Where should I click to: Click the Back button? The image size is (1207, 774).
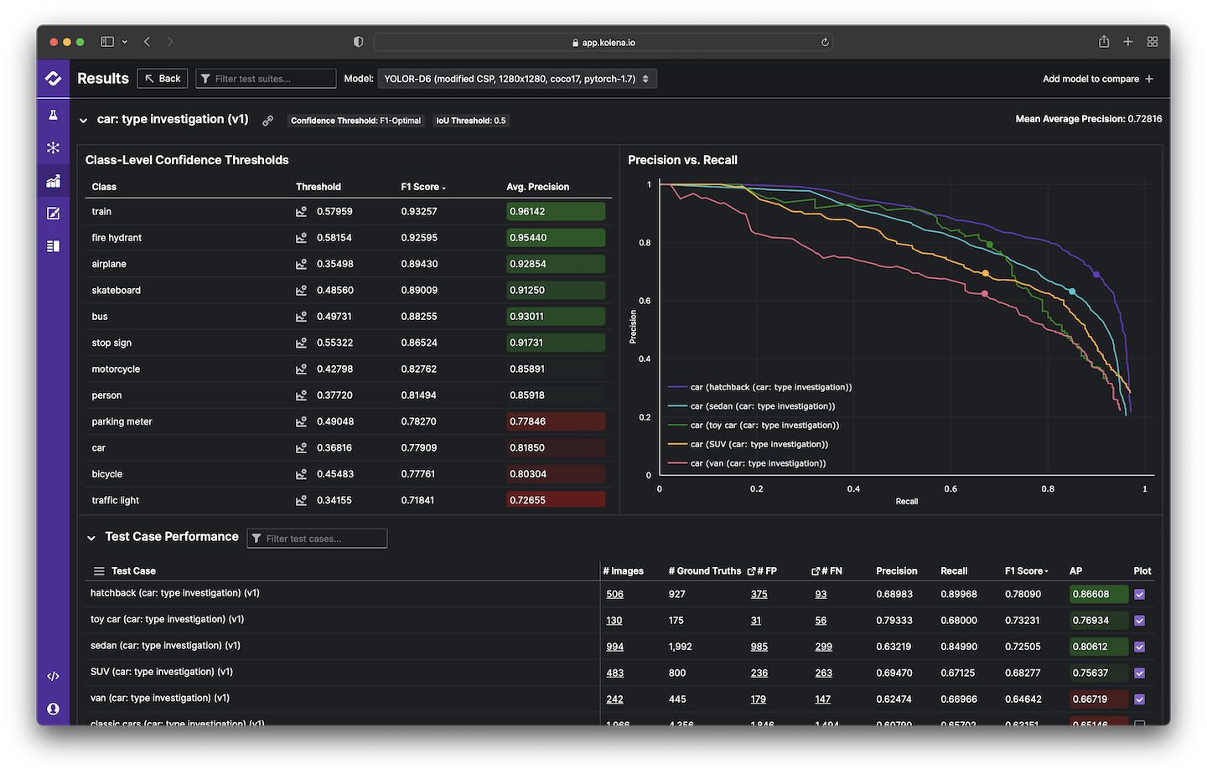(x=163, y=79)
